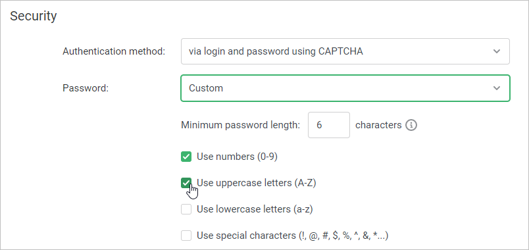Image resolution: width=529 pixels, height=250 pixels.
Task: Click the info icon next to characters
Action: pyautogui.click(x=411, y=125)
